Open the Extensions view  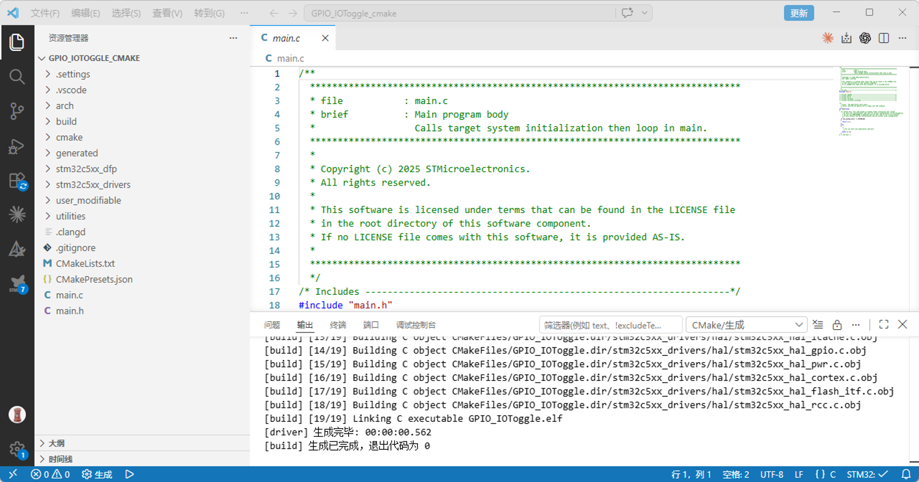[17, 181]
